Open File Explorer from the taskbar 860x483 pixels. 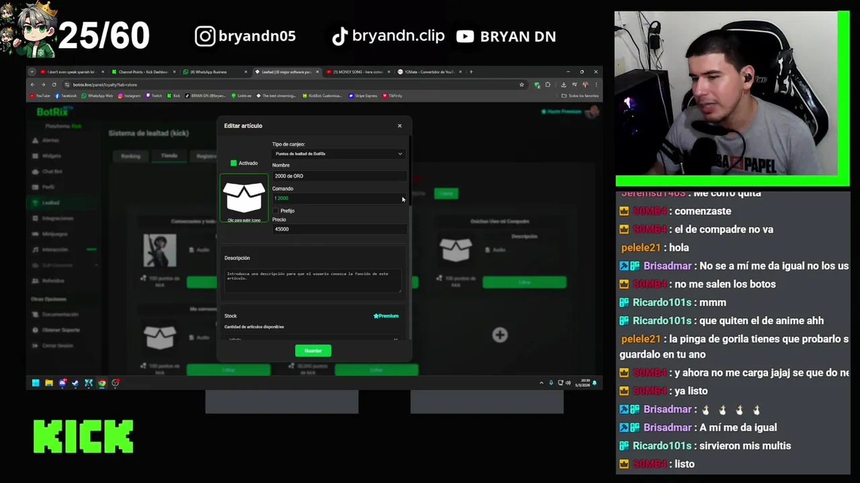49,383
